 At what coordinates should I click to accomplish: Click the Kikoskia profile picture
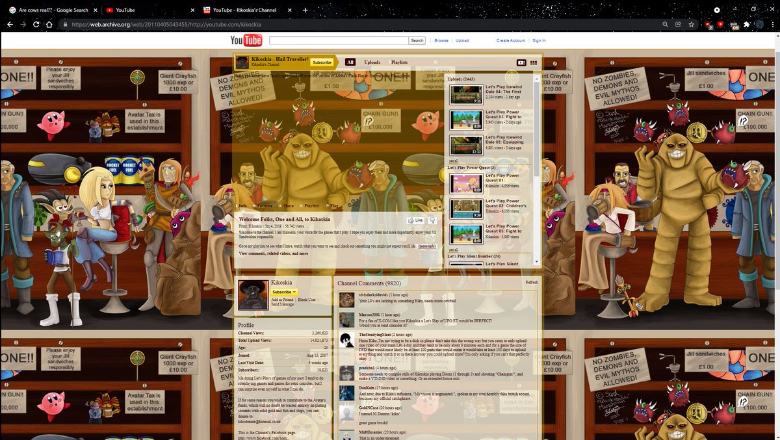coord(252,294)
